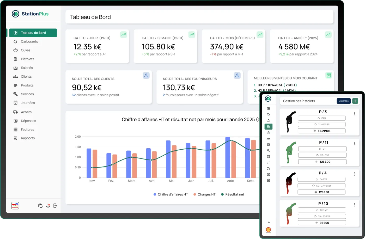Open the three-dot menu for pistolet P / 3
365x239 pixels.
point(354,114)
